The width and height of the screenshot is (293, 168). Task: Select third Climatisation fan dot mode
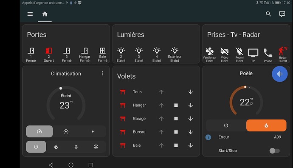click(x=93, y=131)
